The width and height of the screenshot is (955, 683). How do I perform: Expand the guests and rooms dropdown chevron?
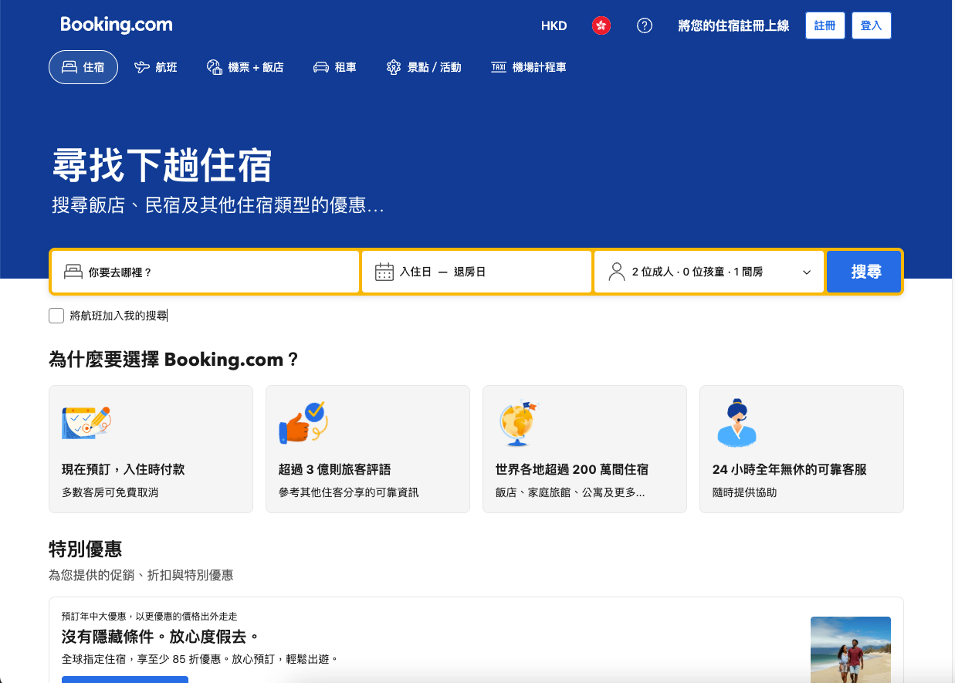click(x=806, y=272)
